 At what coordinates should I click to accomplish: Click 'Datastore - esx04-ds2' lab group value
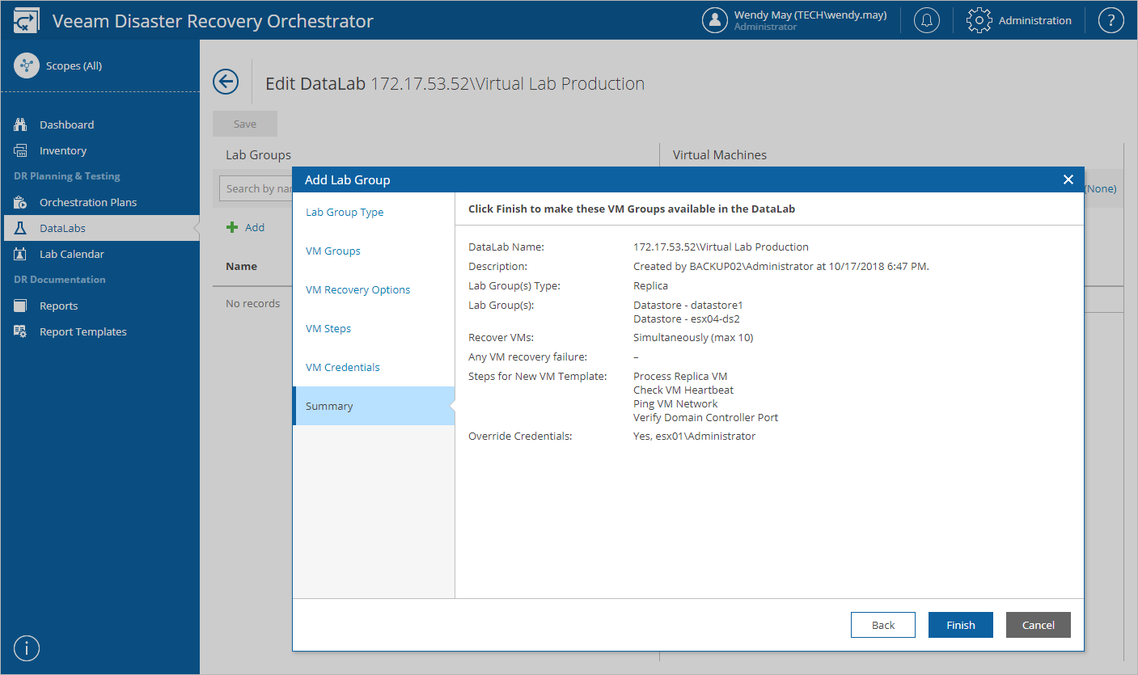tap(687, 319)
